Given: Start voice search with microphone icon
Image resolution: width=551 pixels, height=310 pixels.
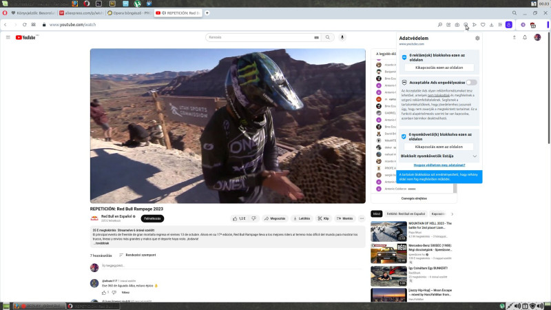Looking at the screenshot, I should coord(342,37).
